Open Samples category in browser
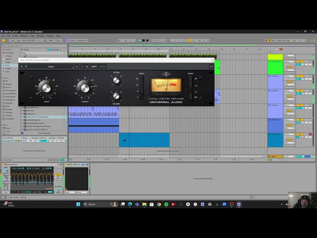 [9, 109]
